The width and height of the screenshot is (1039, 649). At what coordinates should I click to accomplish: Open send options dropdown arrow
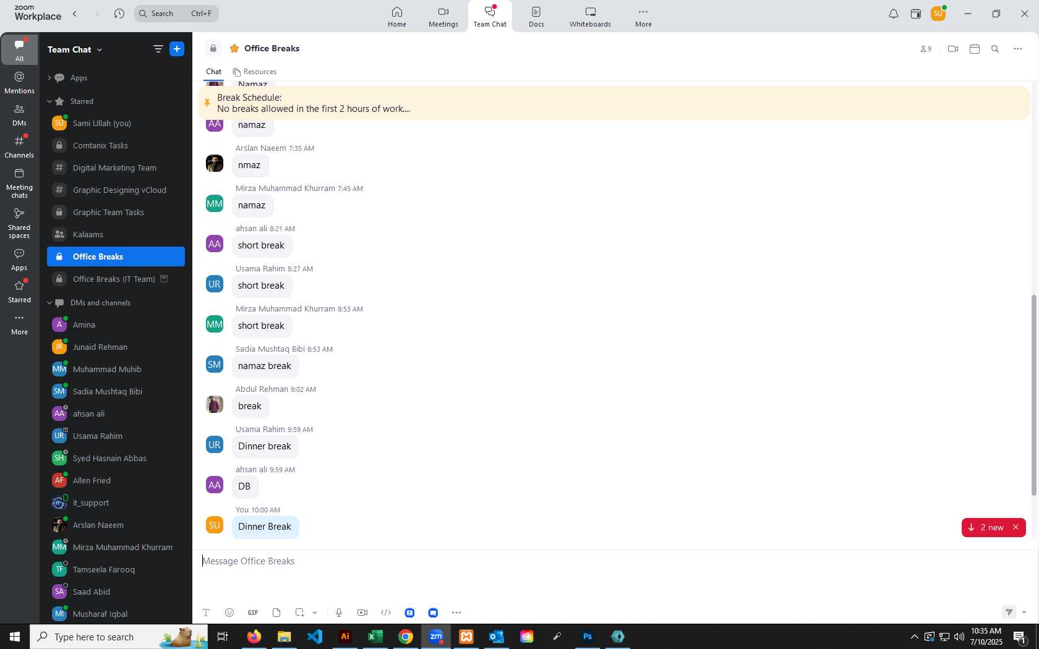[x=1024, y=613]
